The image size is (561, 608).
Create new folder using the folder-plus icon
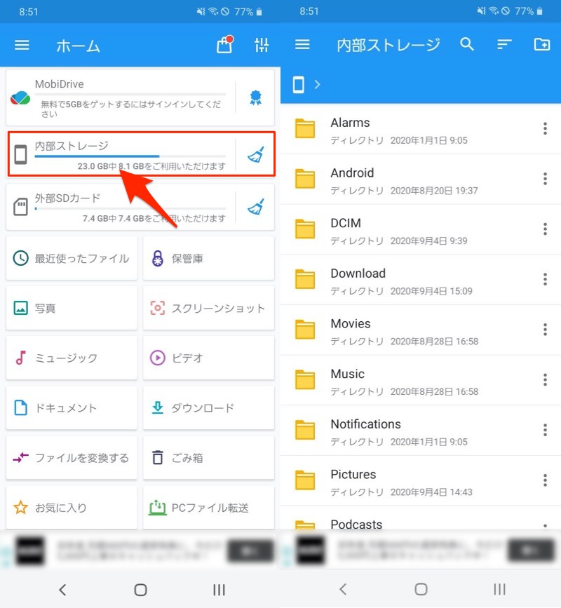coord(541,44)
